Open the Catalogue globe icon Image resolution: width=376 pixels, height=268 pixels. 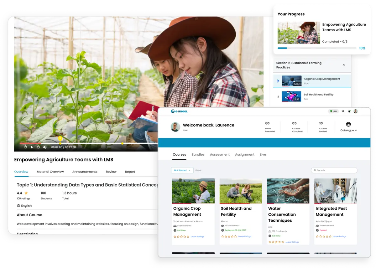(x=348, y=124)
